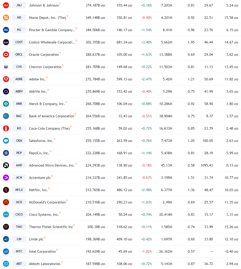Click Adobe price 599.13 USD
Image resolution: width=241 pixels, height=269 pixels.
tap(124, 79)
